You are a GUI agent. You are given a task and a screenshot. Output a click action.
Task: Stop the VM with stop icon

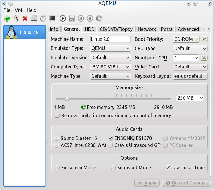point(90,18)
